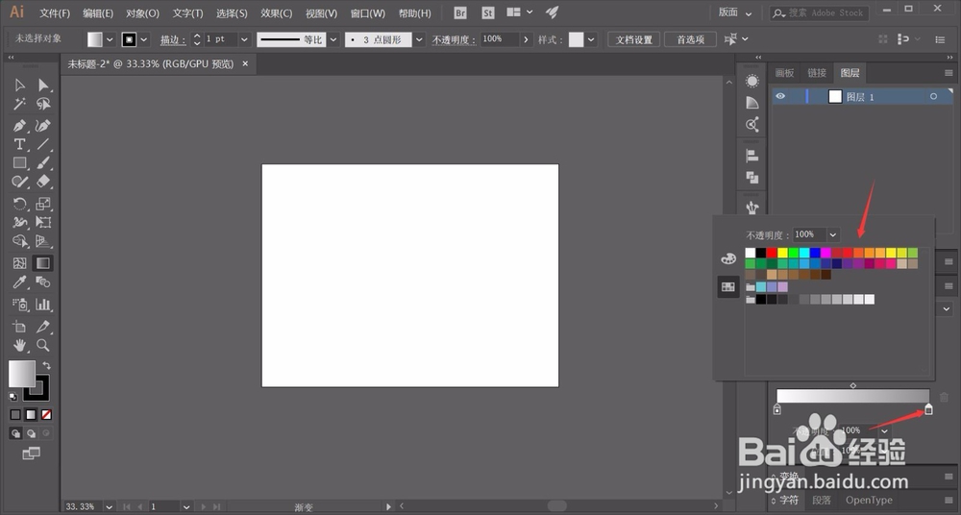
Task: Choose the Eraser tool
Action: click(43, 182)
